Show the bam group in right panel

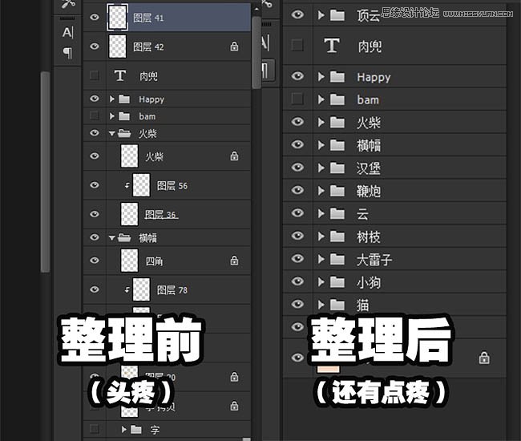coord(297,99)
